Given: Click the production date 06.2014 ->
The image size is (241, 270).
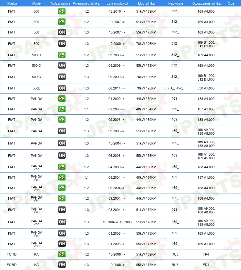Looking at the screenshot, I should (x=116, y=88).
